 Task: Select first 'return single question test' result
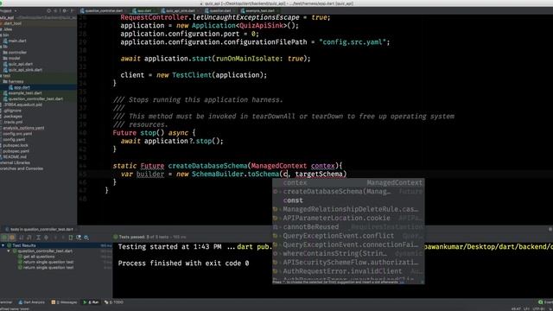48,263
